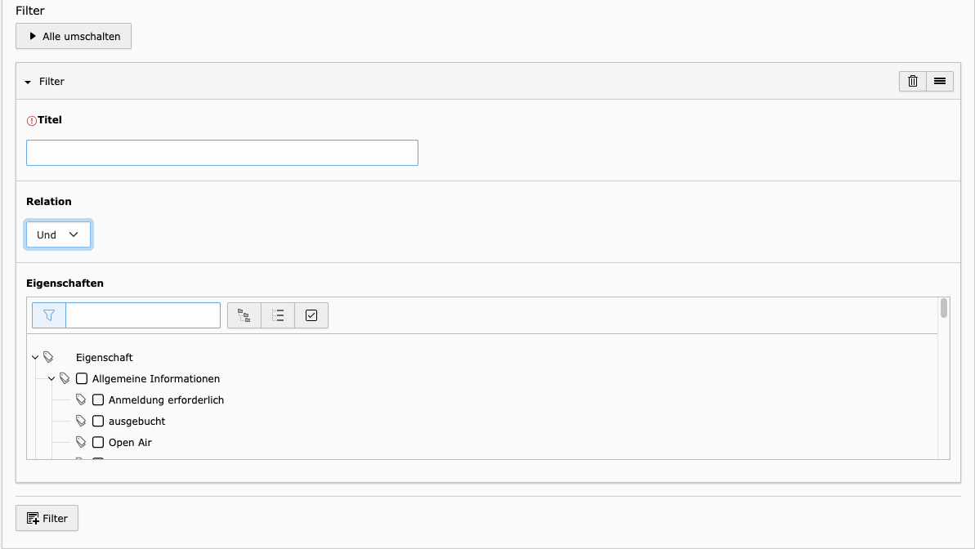Toggle show checked items icon
This screenshot has width=975, height=549.
[x=311, y=315]
